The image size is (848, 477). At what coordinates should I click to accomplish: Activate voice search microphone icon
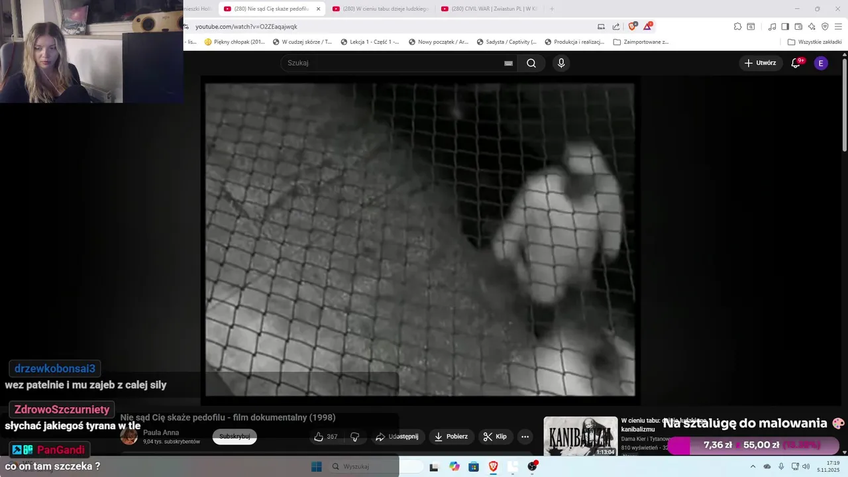561,63
